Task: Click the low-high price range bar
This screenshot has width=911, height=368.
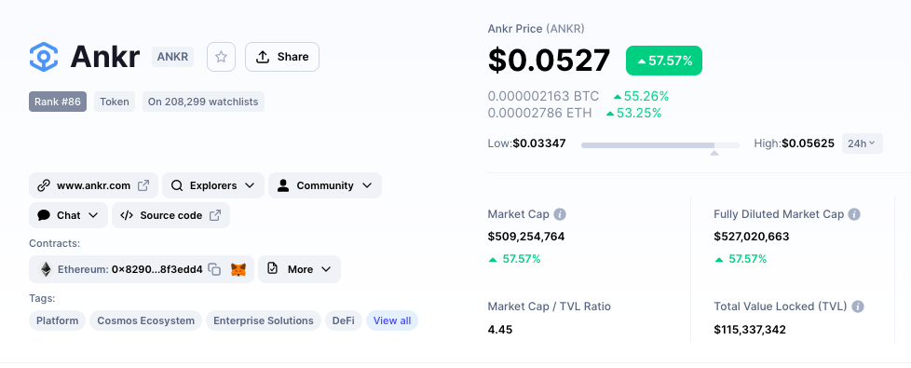Action: point(660,144)
